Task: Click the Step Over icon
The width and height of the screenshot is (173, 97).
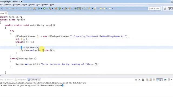Action: 23,8
